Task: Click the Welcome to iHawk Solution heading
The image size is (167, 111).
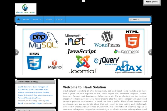Action: [84, 87]
